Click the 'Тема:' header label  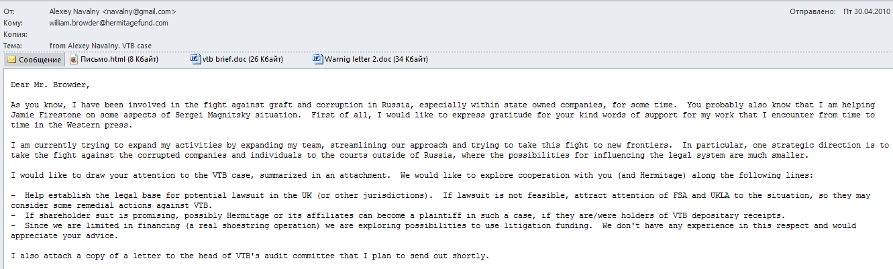click(12, 45)
